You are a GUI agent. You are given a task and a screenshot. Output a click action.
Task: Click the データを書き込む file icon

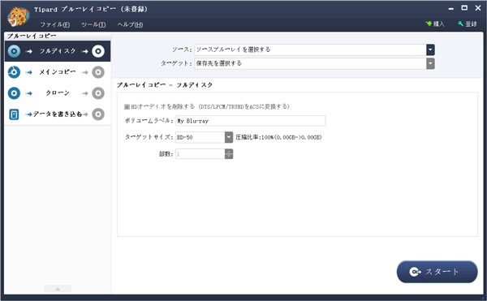click(x=14, y=114)
